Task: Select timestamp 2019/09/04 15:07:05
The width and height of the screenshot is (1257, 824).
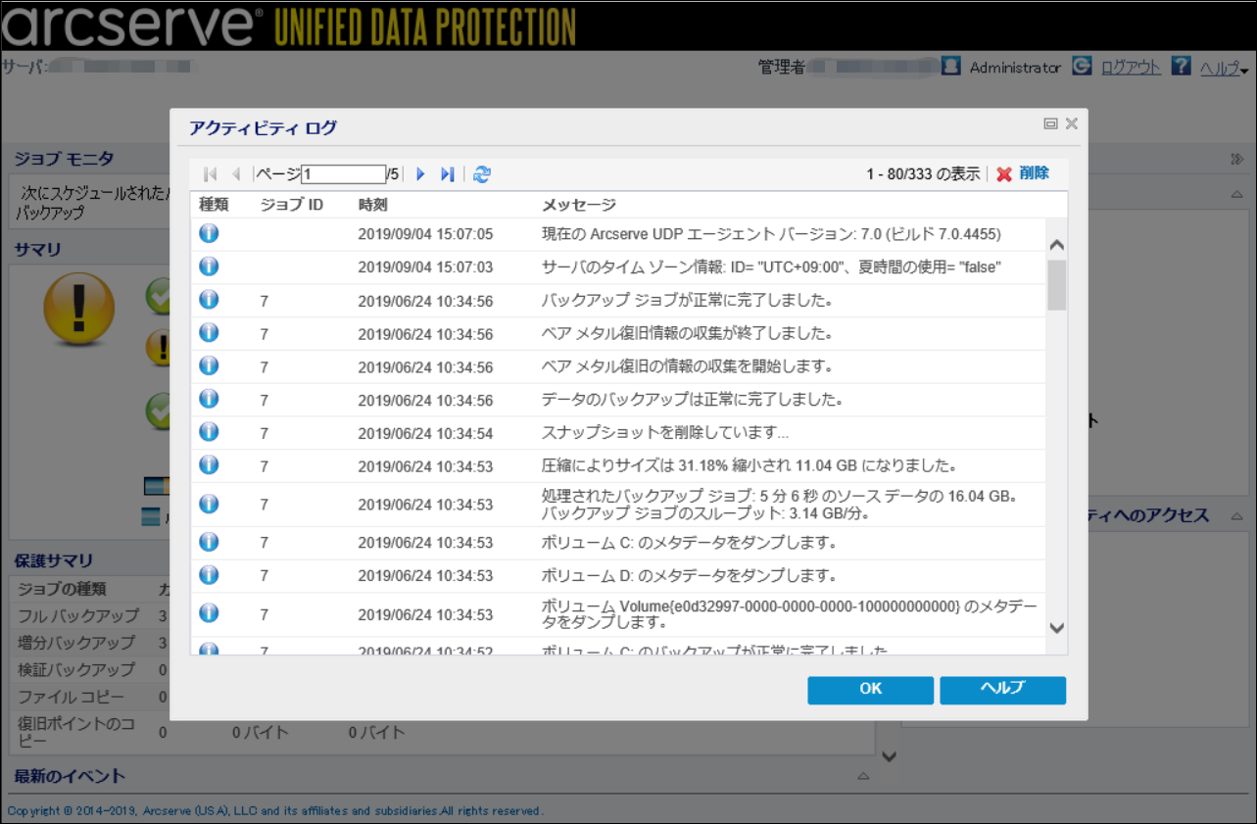Action: (425, 234)
